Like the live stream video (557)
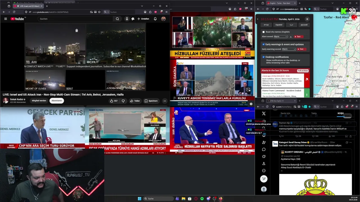This screenshot has height=202, width=360. click(114, 101)
